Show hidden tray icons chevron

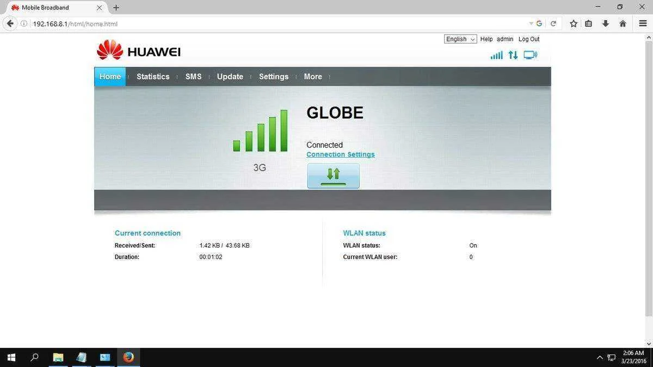coord(600,357)
